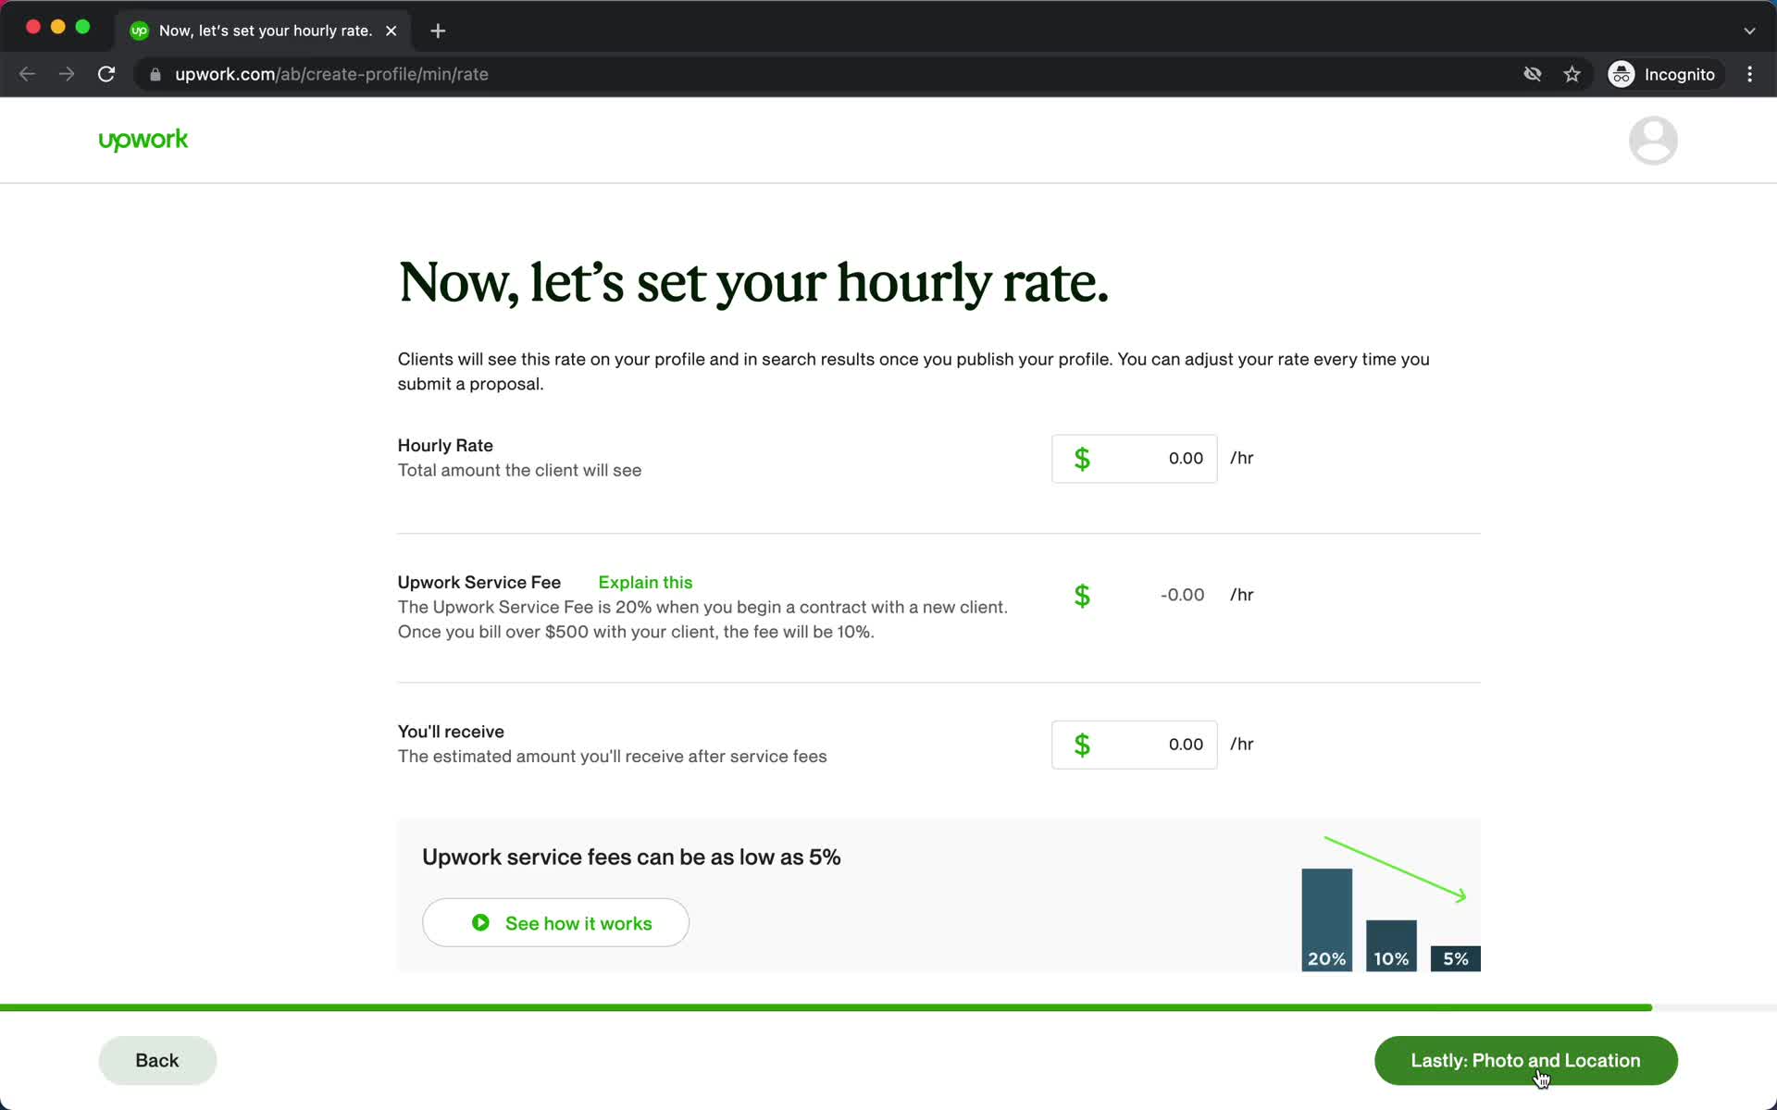
Task: Click the incognito profile icon
Action: click(x=1620, y=74)
